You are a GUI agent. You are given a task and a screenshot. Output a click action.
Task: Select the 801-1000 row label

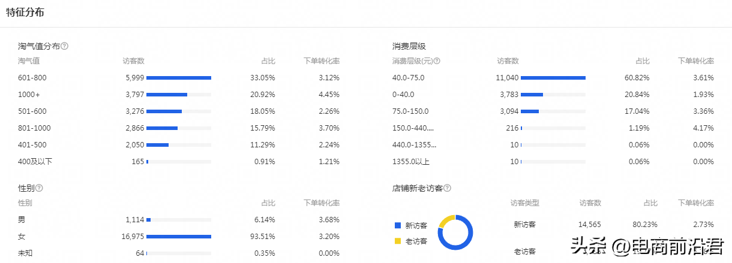(x=34, y=128)
